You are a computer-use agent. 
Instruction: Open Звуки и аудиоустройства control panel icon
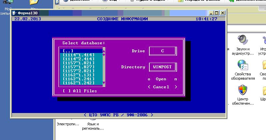pos(243,45)
